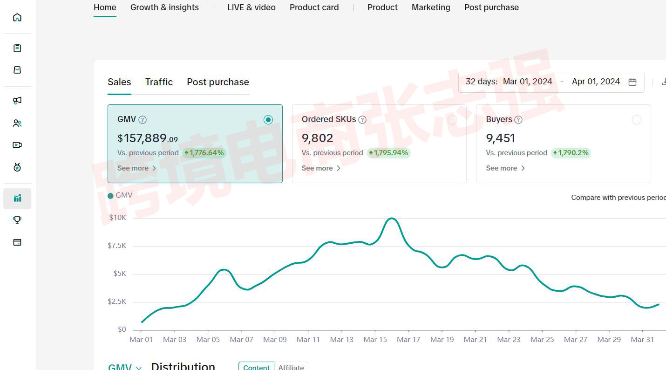The height and width of the screenshot is (370, 666).
Task: Open the Marketing megaphone icon in sidebar
Action: coord(17,100)
